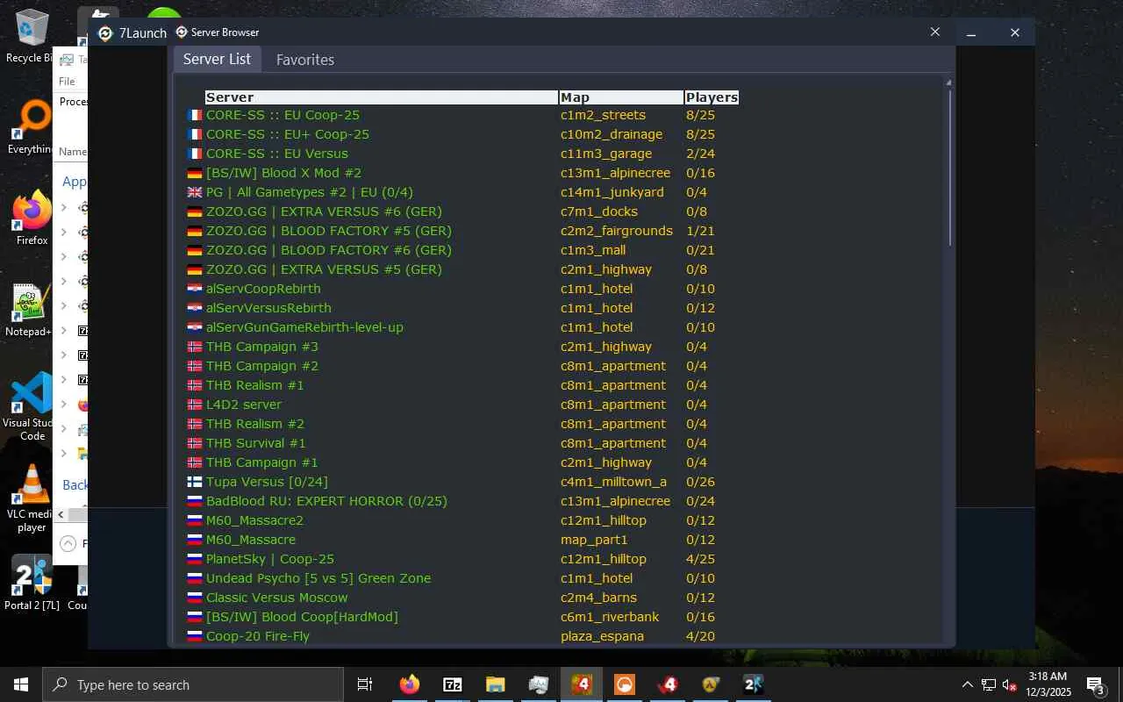The image size is (1123, 702).
Task: Select ZOZO.GG | BLOOD FACTORY #5 (GER)
Action: tap(329, 231)
